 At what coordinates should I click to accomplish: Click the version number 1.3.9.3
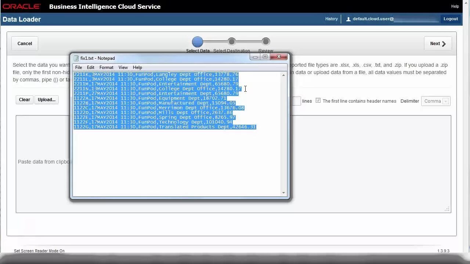click(x=443, y=251)
